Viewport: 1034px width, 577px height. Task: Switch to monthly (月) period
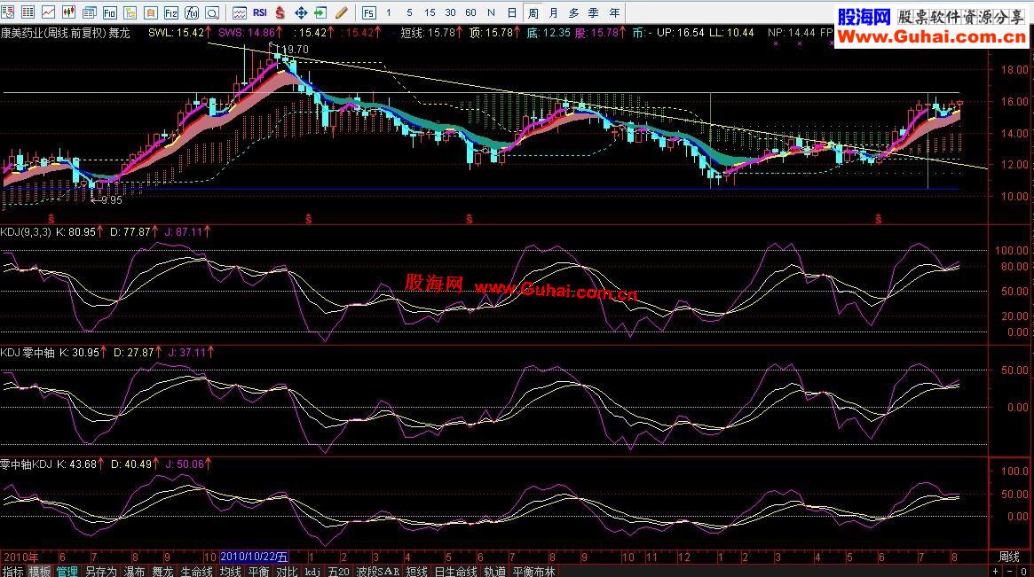tap(553, 12)
